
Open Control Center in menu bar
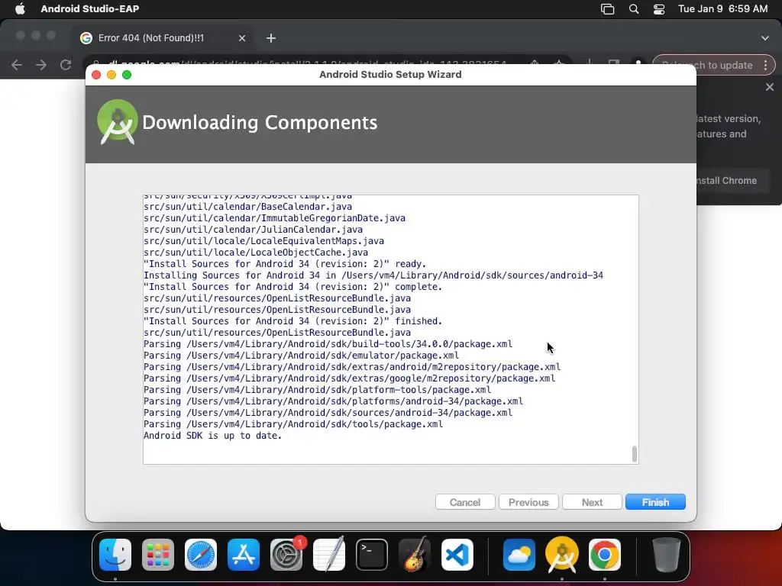click(659, 8)
